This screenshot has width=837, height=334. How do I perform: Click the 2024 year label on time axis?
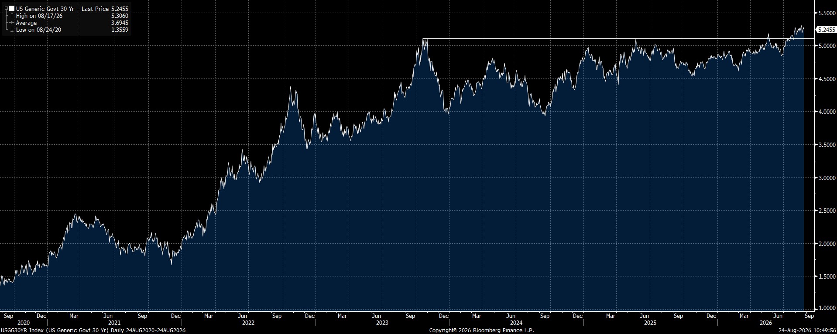tap(516, 323)
